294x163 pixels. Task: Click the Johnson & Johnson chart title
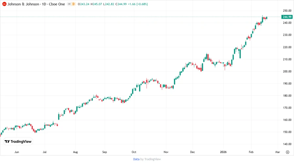[36, 4]
